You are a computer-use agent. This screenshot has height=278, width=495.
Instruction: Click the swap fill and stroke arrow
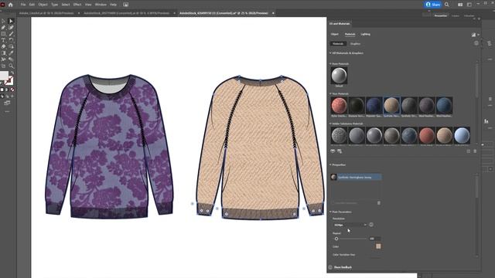pos(12,73)
